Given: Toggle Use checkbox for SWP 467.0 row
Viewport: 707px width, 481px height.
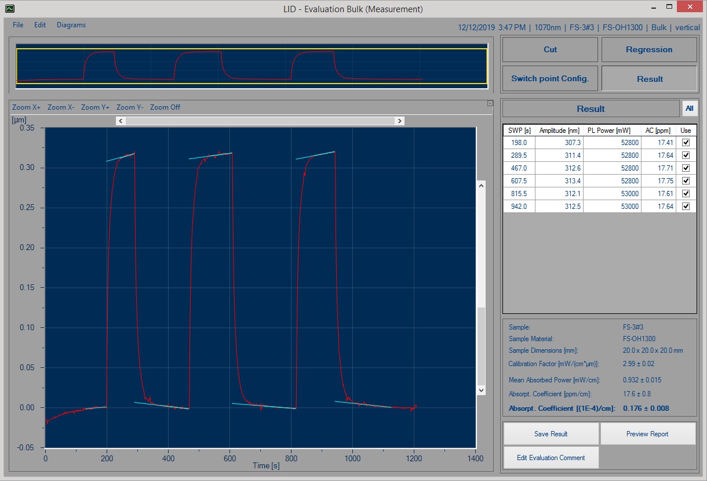Looking at the screenshot, I should (686, 168).
